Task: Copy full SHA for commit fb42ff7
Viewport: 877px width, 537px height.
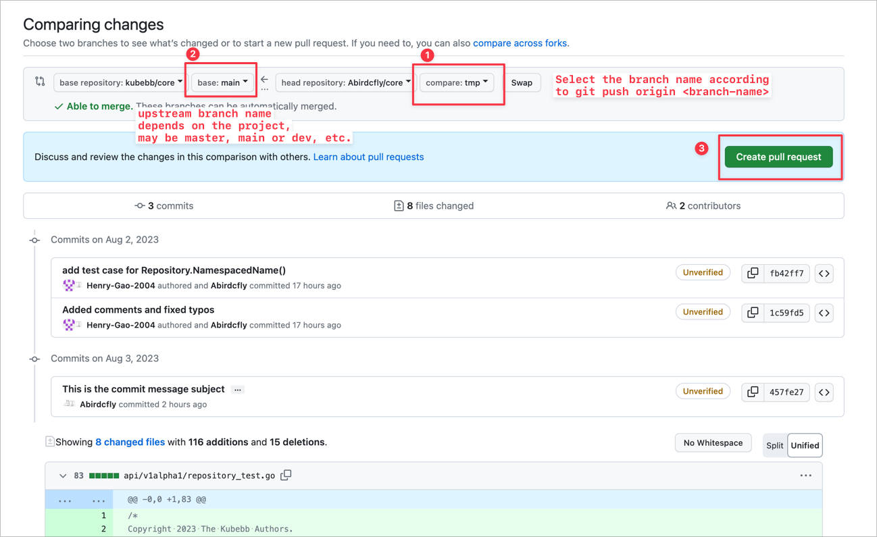Action: tap(752, 274)
